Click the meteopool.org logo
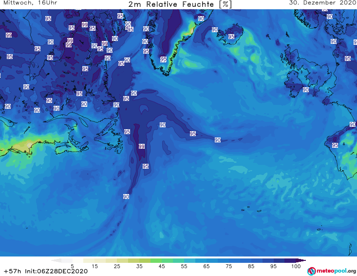This screenshot has height=276, width=357. pyautogui.click(x=332, y=271)
